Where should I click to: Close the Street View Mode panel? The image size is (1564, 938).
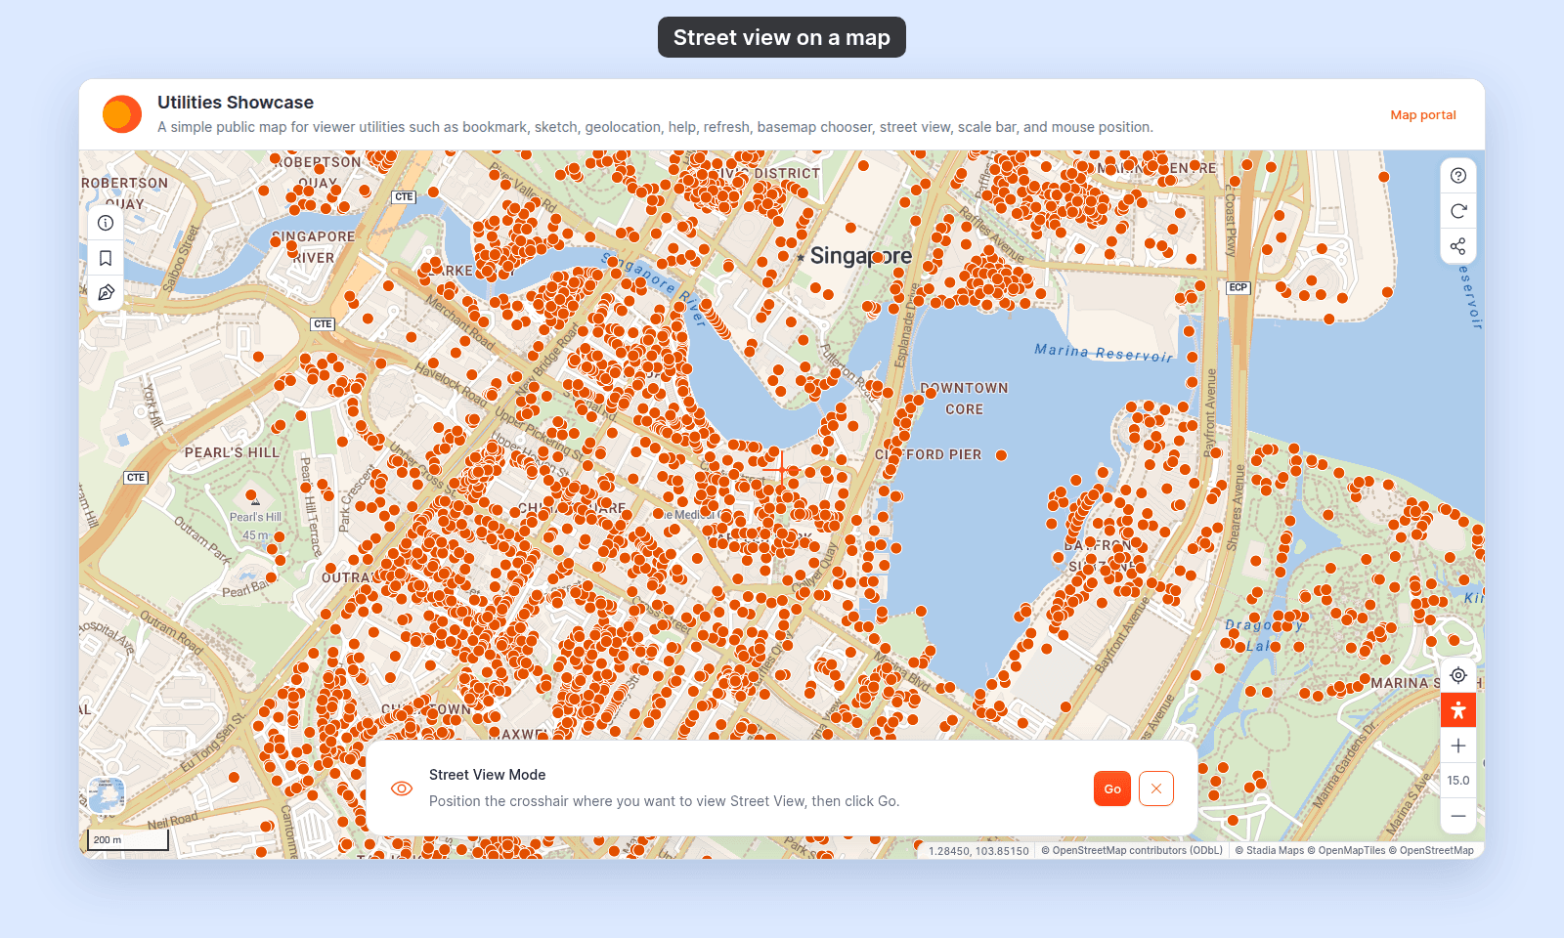tap(1156, 789)
